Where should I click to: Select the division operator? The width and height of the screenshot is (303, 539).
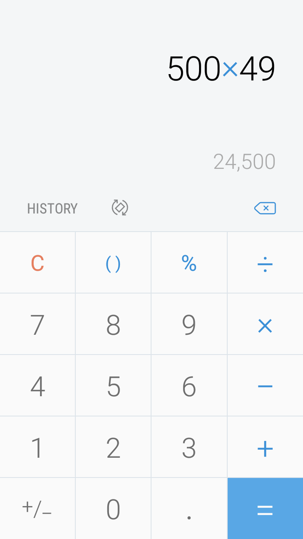pos(265,263)
